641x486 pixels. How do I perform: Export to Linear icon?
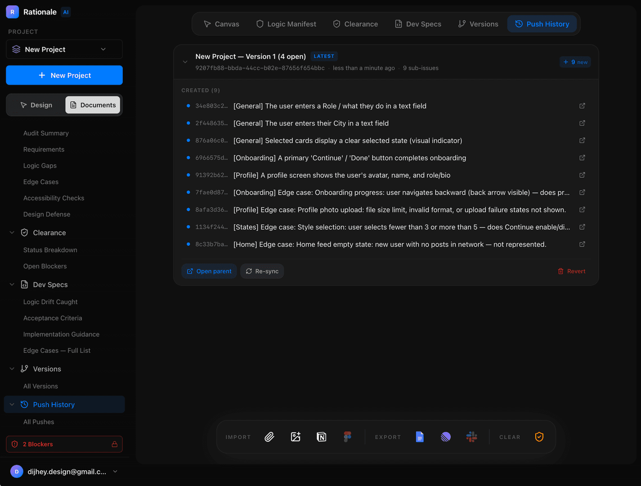coord(446,437)
